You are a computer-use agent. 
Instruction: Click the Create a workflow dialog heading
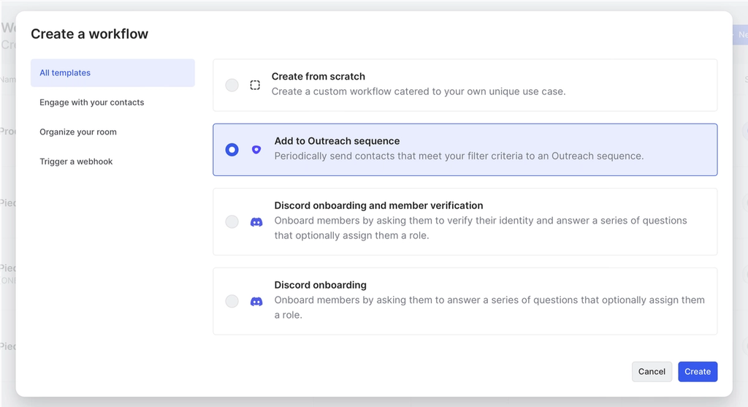(x=89, y=34)
